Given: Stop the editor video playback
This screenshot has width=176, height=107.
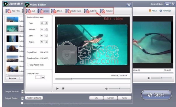Looking at the screenshot, I should [63, 88].
